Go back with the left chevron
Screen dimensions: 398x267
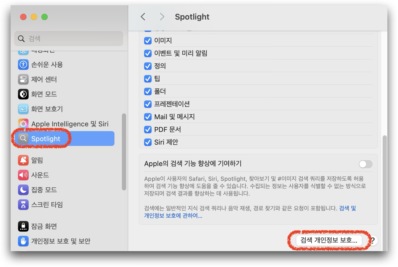pyautogui.click(x=143, y=17)
